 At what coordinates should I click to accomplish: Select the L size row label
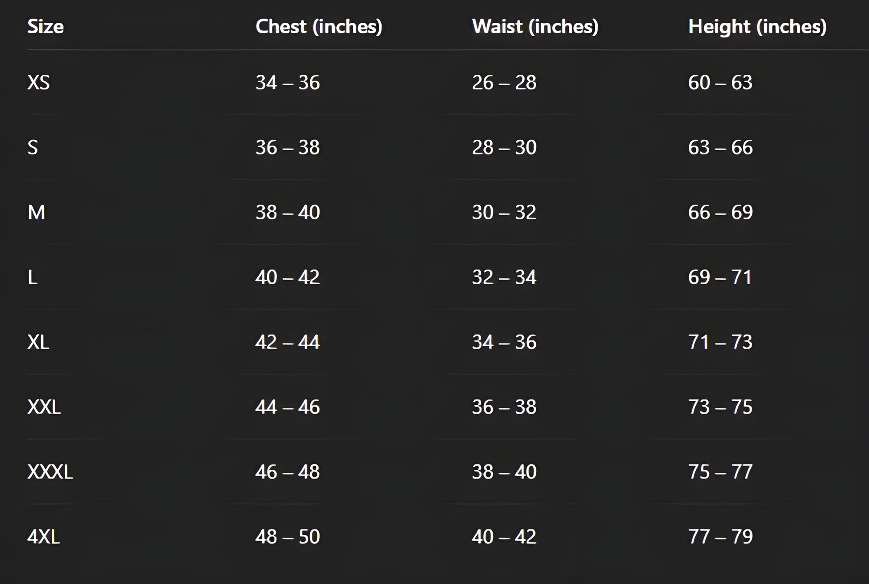point(33,277)
